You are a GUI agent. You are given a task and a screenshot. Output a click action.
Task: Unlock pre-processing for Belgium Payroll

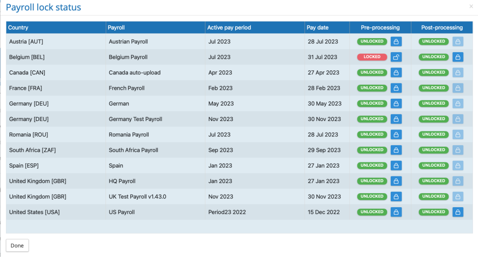(x=396, y=57)
